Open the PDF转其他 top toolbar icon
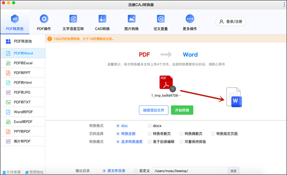This screenshot has height=175, width=287. coord(15,19)
